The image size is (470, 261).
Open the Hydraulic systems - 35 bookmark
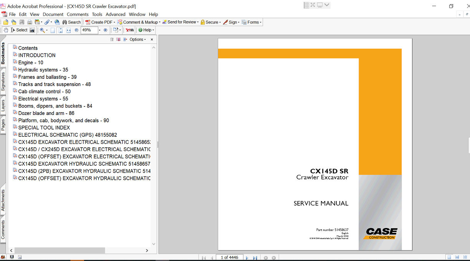[x=43, y=70]
